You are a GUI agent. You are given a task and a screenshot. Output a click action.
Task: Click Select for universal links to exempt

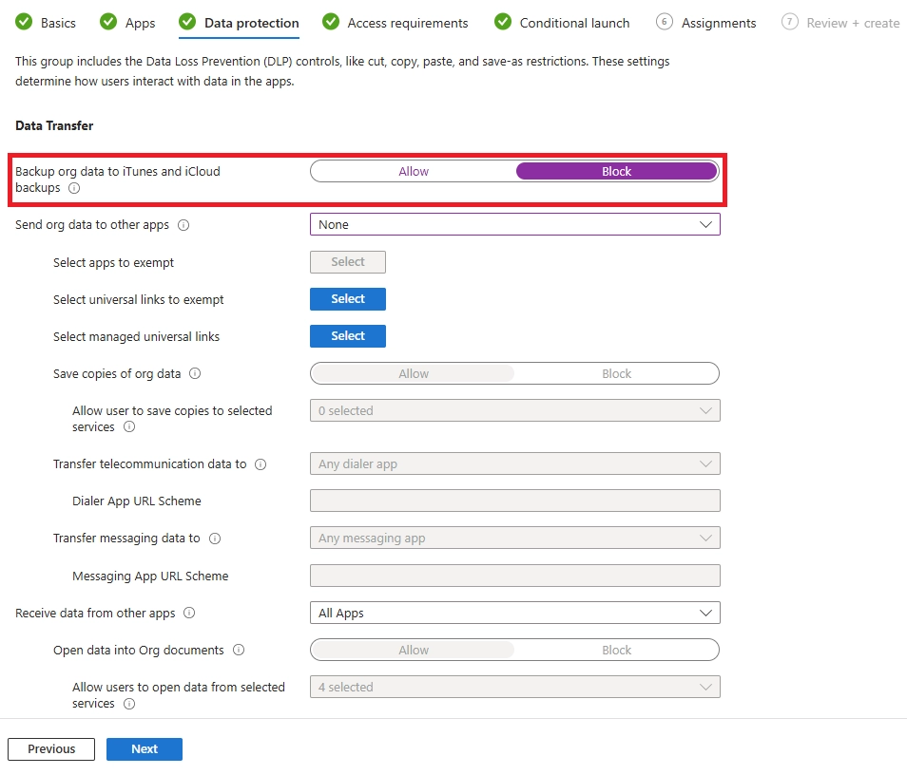point(348,299)
